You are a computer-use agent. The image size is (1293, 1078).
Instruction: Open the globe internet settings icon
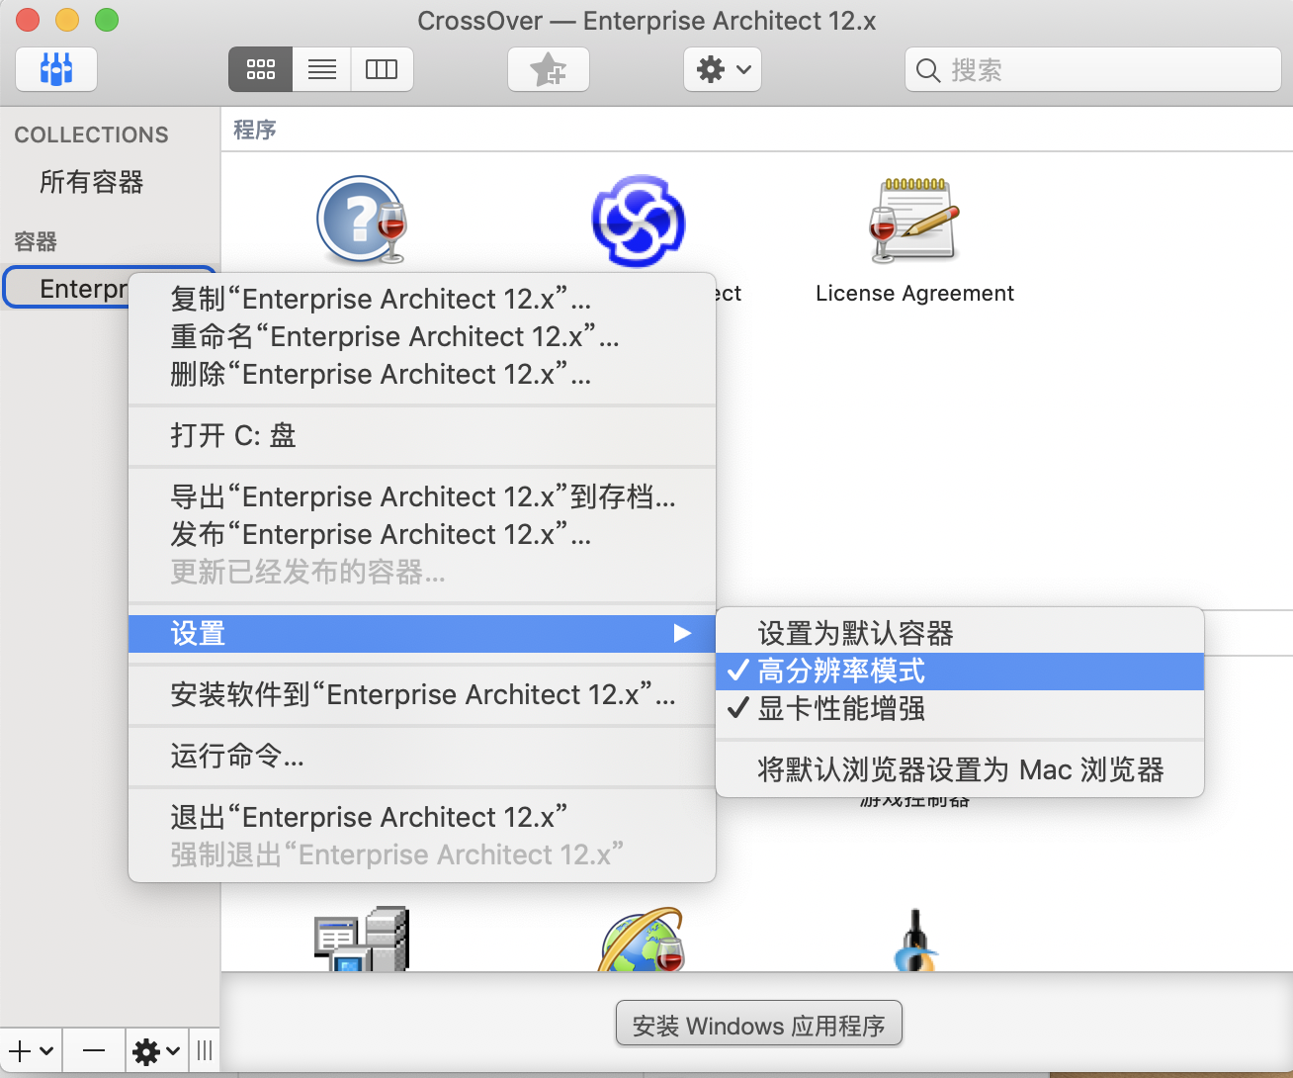pos(643,940)
